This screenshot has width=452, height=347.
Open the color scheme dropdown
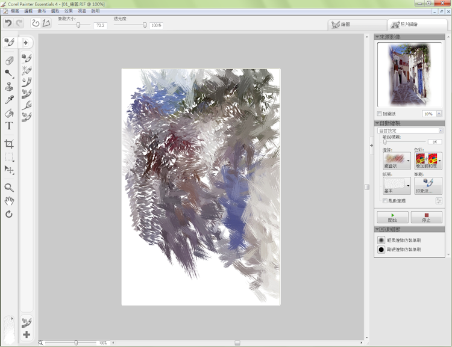(x=428, y=161)
